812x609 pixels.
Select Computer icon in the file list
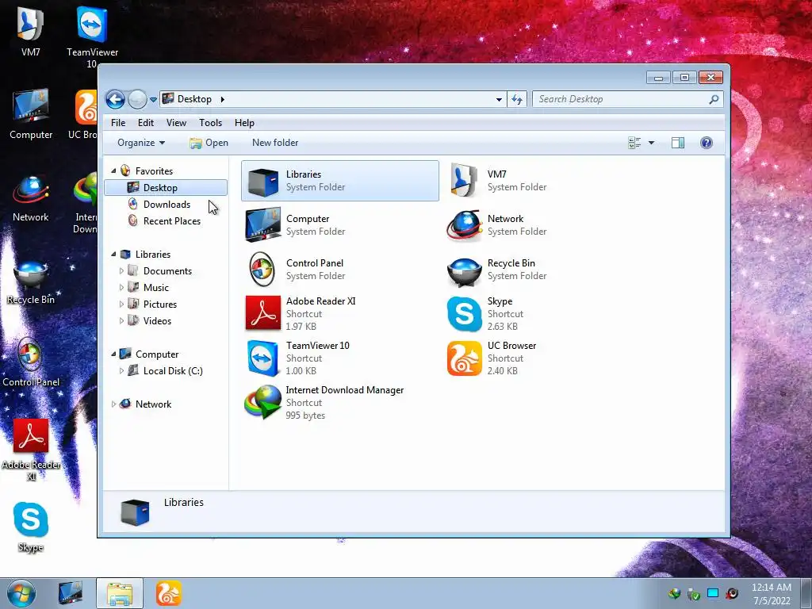coord(263,225)
